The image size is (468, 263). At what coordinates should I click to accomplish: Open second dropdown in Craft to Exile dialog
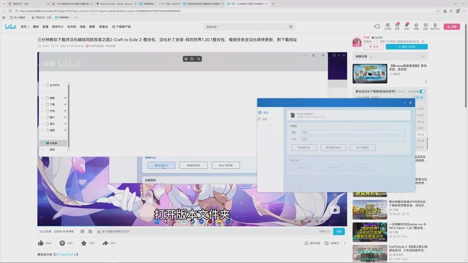(353, 139)
